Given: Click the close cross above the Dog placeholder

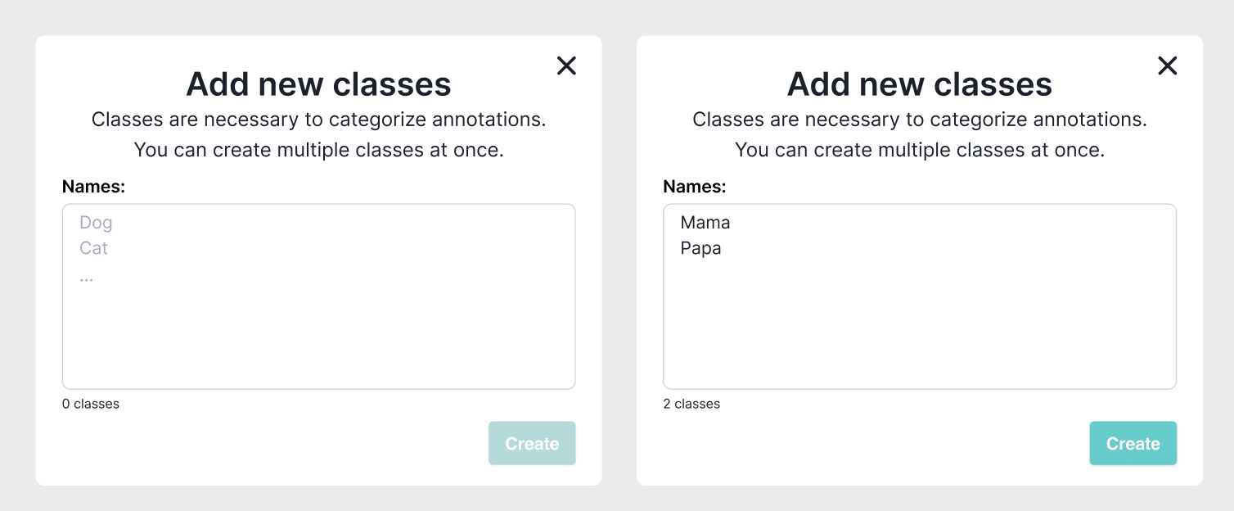Looking at the screenshot, I should tap(566, 66).
